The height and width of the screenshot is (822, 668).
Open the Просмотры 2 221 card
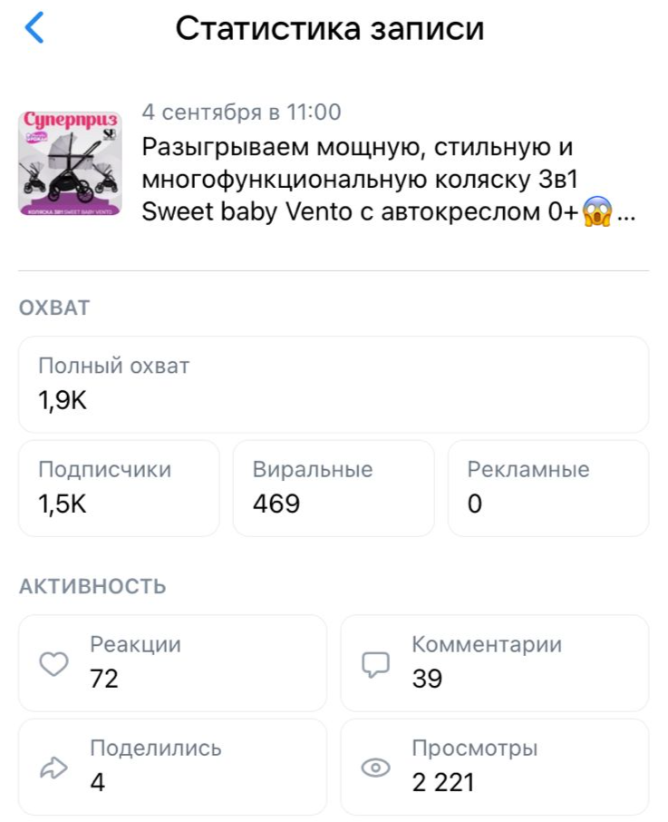(x=495, y=767)
